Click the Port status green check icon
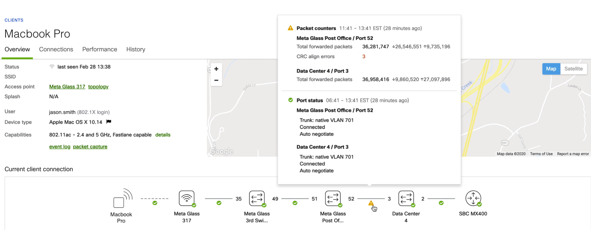Image resolution: width=591 pixels, height=230 pixels. pyautogui.click(x=290, y=100)
